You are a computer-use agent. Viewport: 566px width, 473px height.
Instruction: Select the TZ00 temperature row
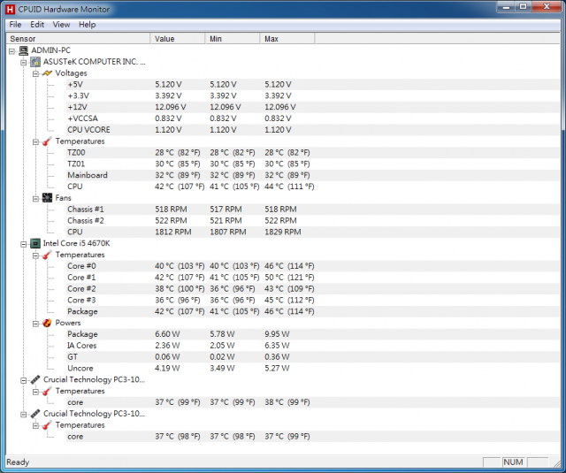tap(313, 153)
